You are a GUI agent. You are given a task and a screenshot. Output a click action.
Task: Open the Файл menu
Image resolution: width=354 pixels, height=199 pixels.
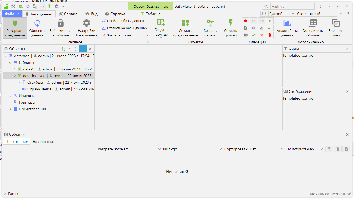[x=12, y=14]
